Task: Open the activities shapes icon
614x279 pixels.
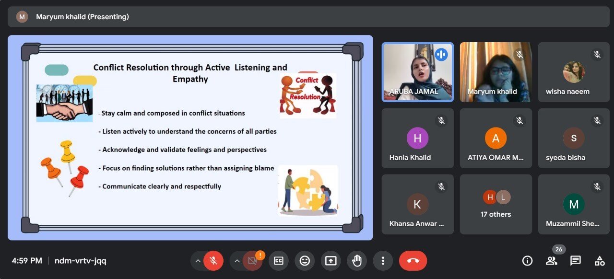Action: coord(600,261)
